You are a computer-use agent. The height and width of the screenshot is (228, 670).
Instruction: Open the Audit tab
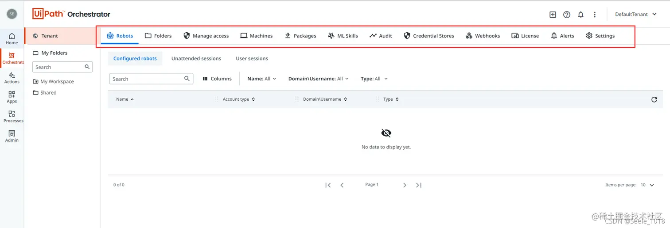click(x=381, y=36)
